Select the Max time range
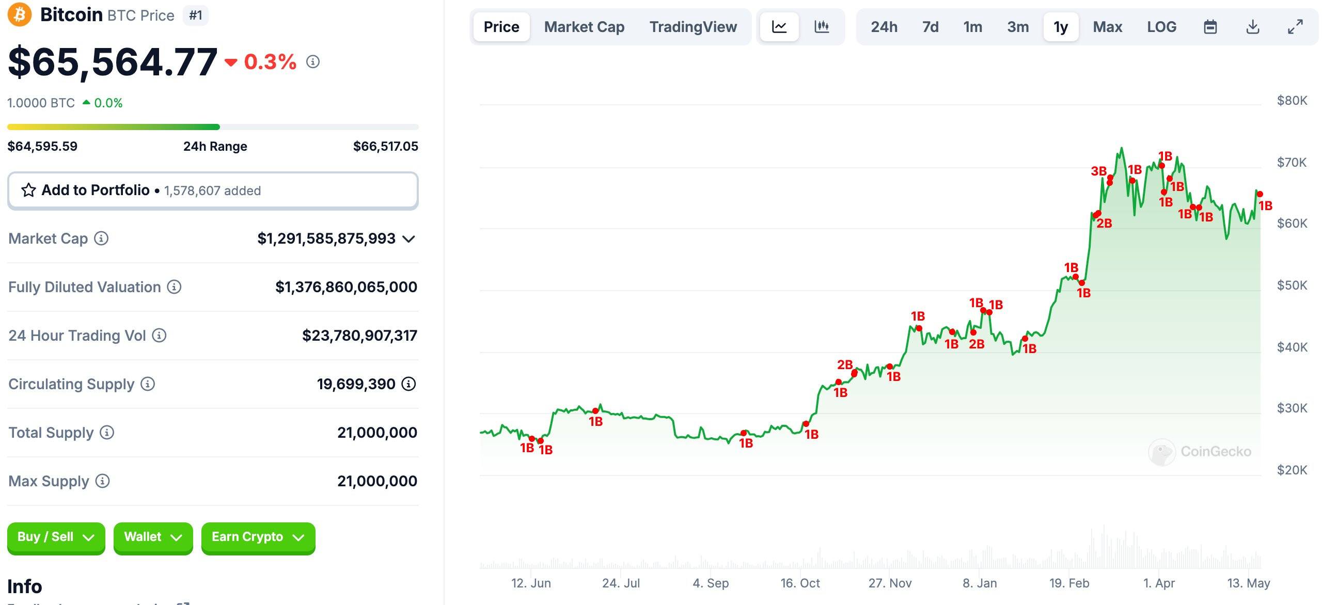The height and width of the screenshot is (605, 1322). click(x=1107, y=27)
